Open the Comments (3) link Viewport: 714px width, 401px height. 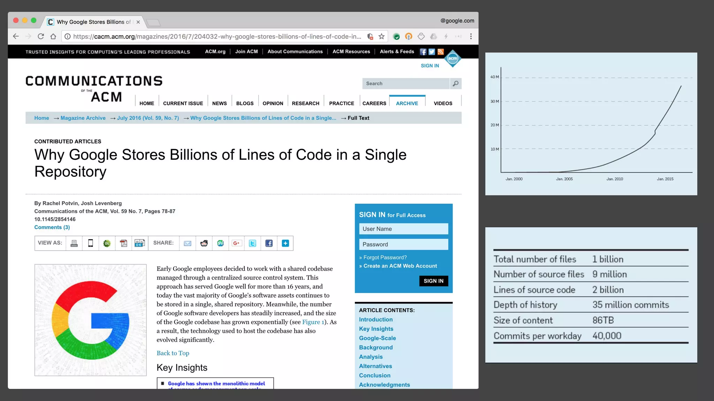coord(52,227)
